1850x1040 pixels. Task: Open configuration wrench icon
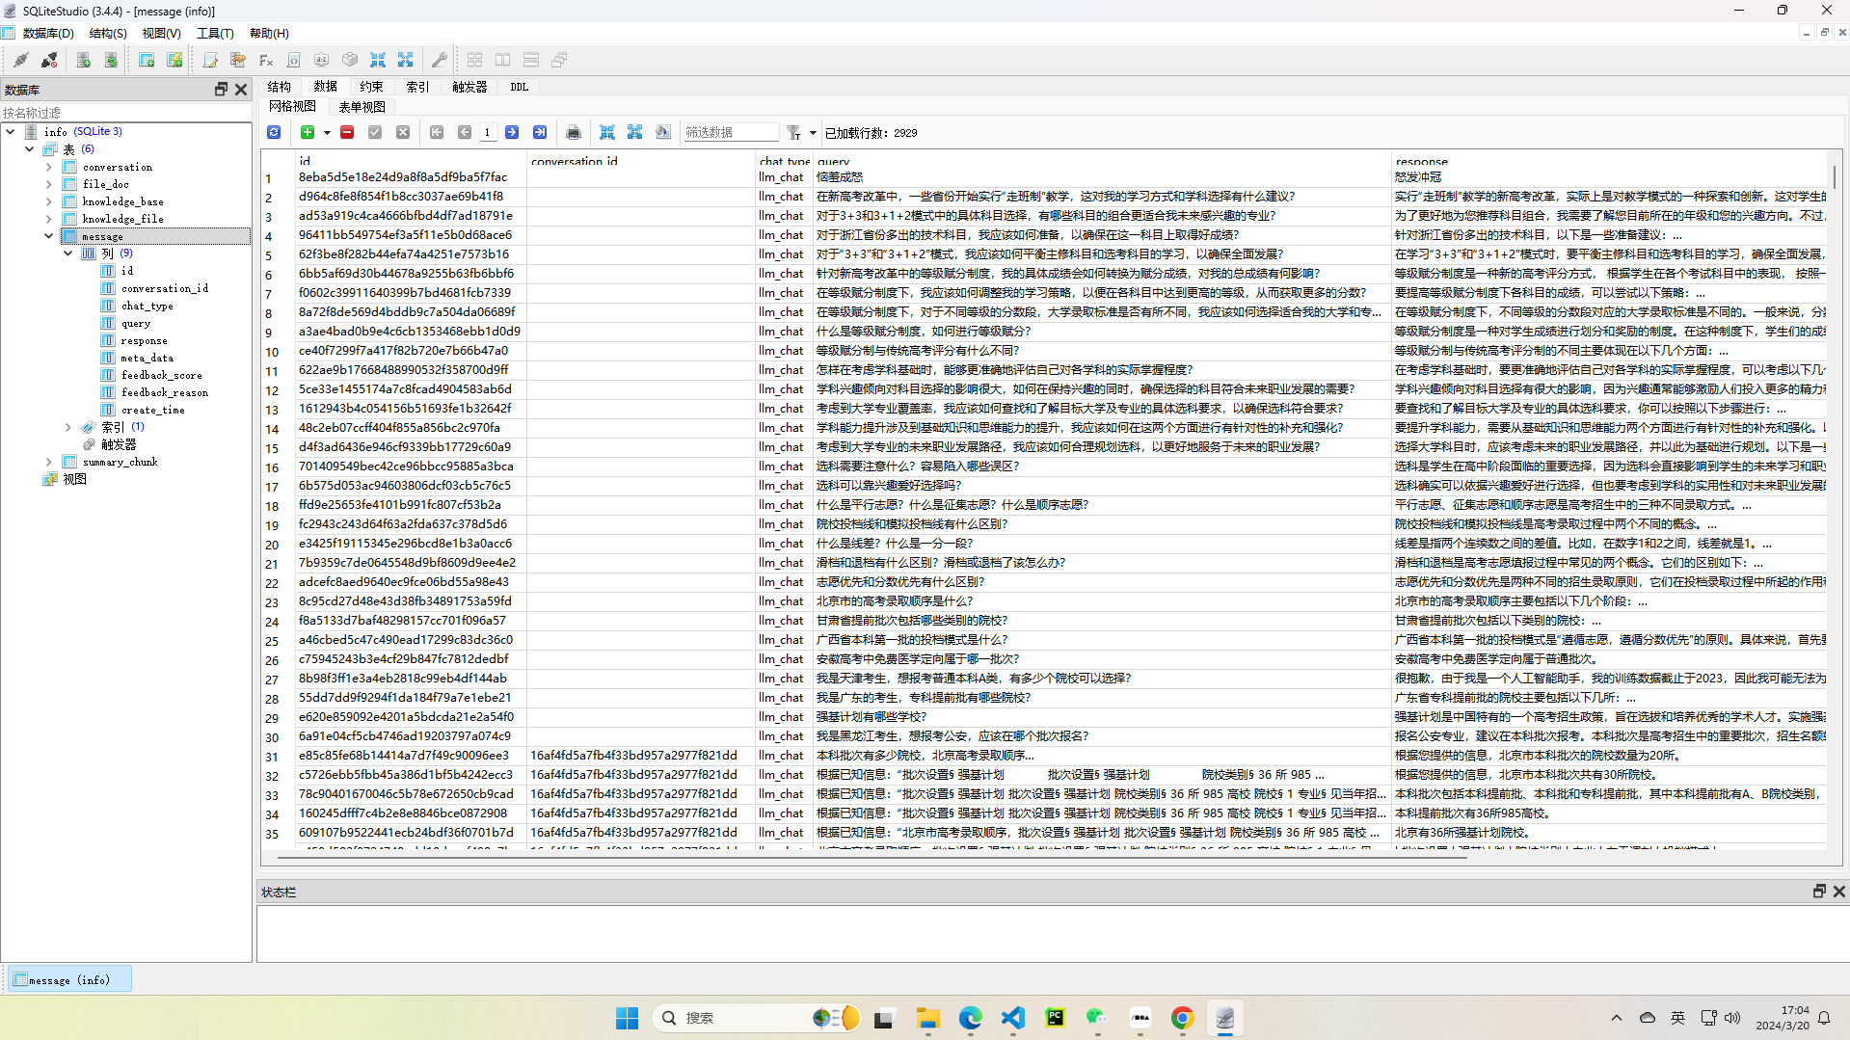439,60
